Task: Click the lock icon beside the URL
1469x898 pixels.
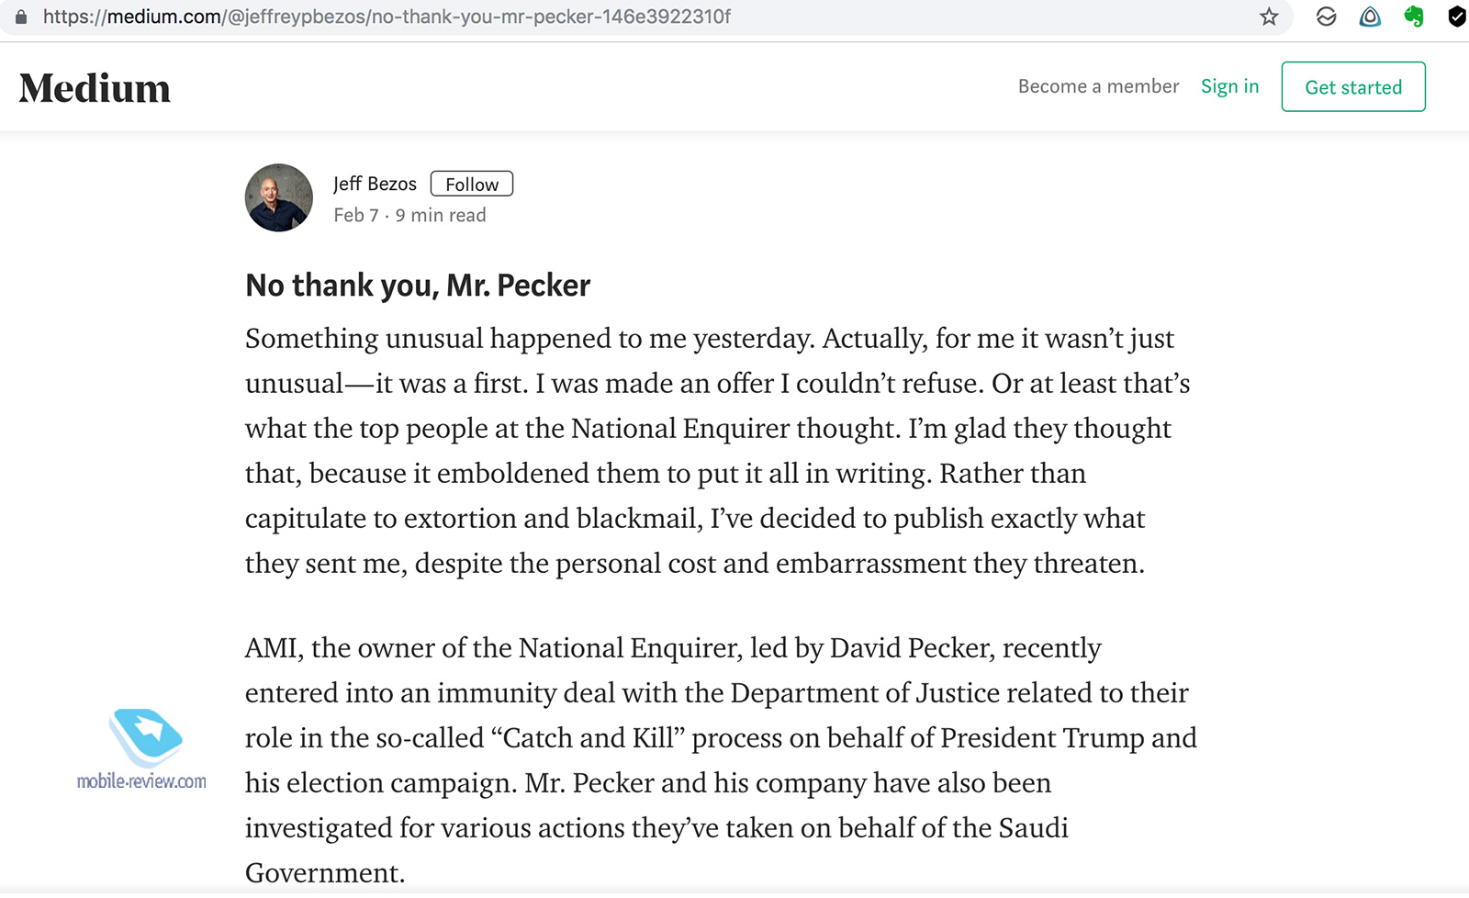Action: pos(21,17)
